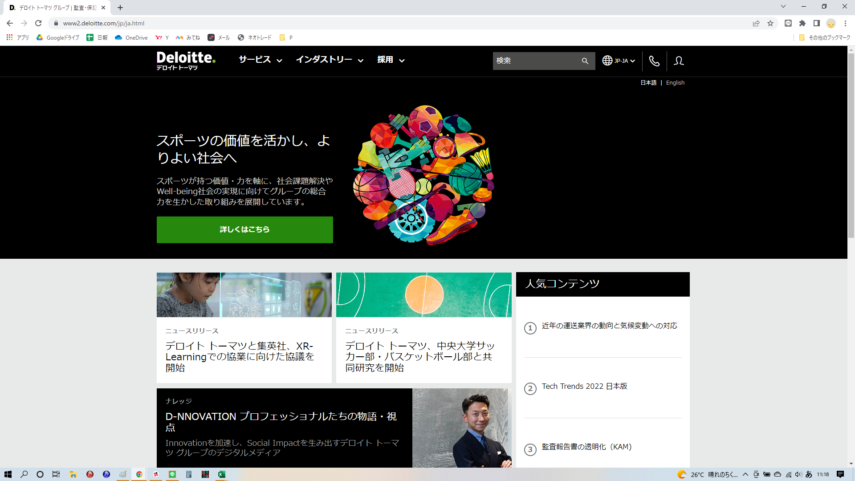The height and width of the screenshot is (481, 855).
Task: Click the search magnifier icon in site header
Action: point(585,61)
